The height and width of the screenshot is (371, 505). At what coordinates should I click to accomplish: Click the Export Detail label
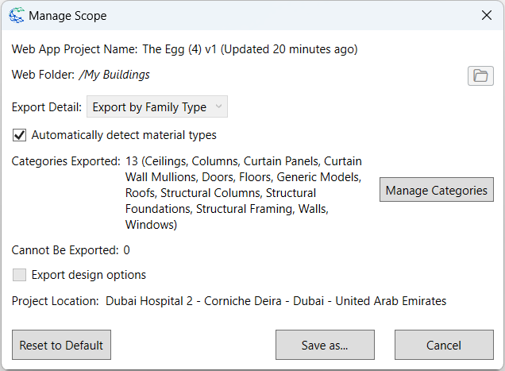[x=47, y=107]
